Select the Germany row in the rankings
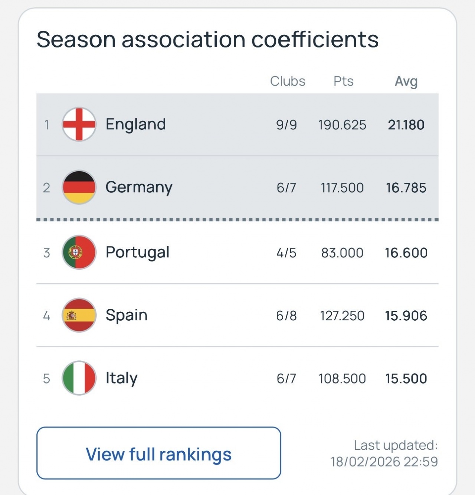The height and width of the screenshot is (495, 475). tap(237, 187)
